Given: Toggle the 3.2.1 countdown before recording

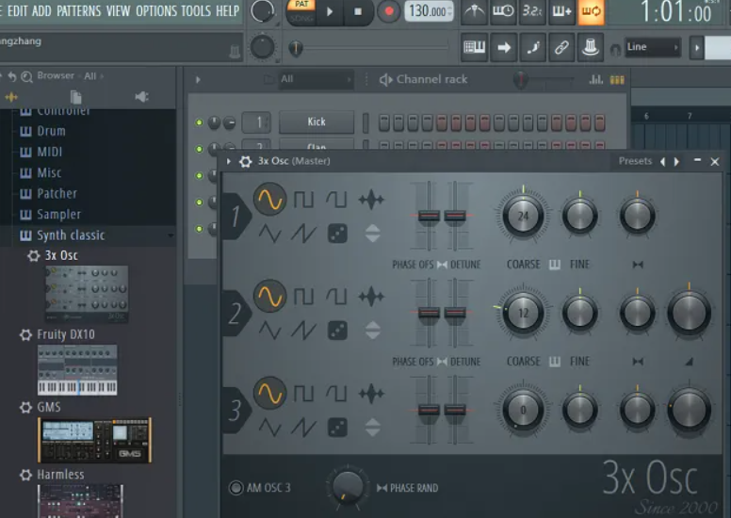Looking at the screenshot, I should [532, 11].
